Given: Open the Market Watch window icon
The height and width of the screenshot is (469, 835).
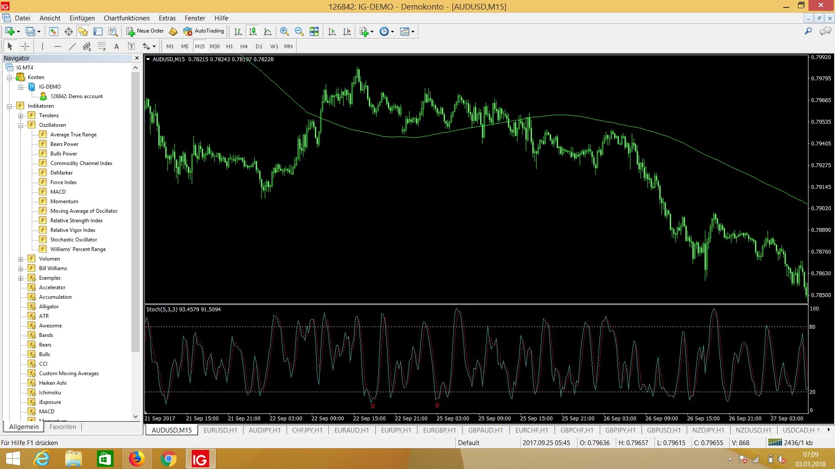Looking at the screenshot, I should (x=53, y=31).
